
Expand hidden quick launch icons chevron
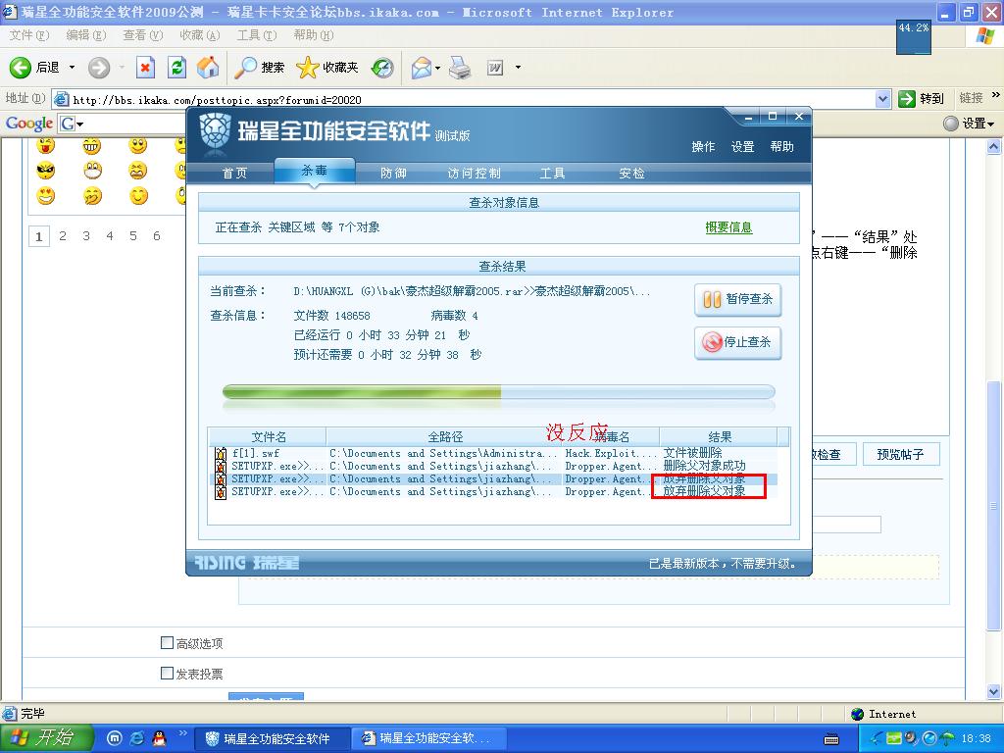[x=182, y=733]
